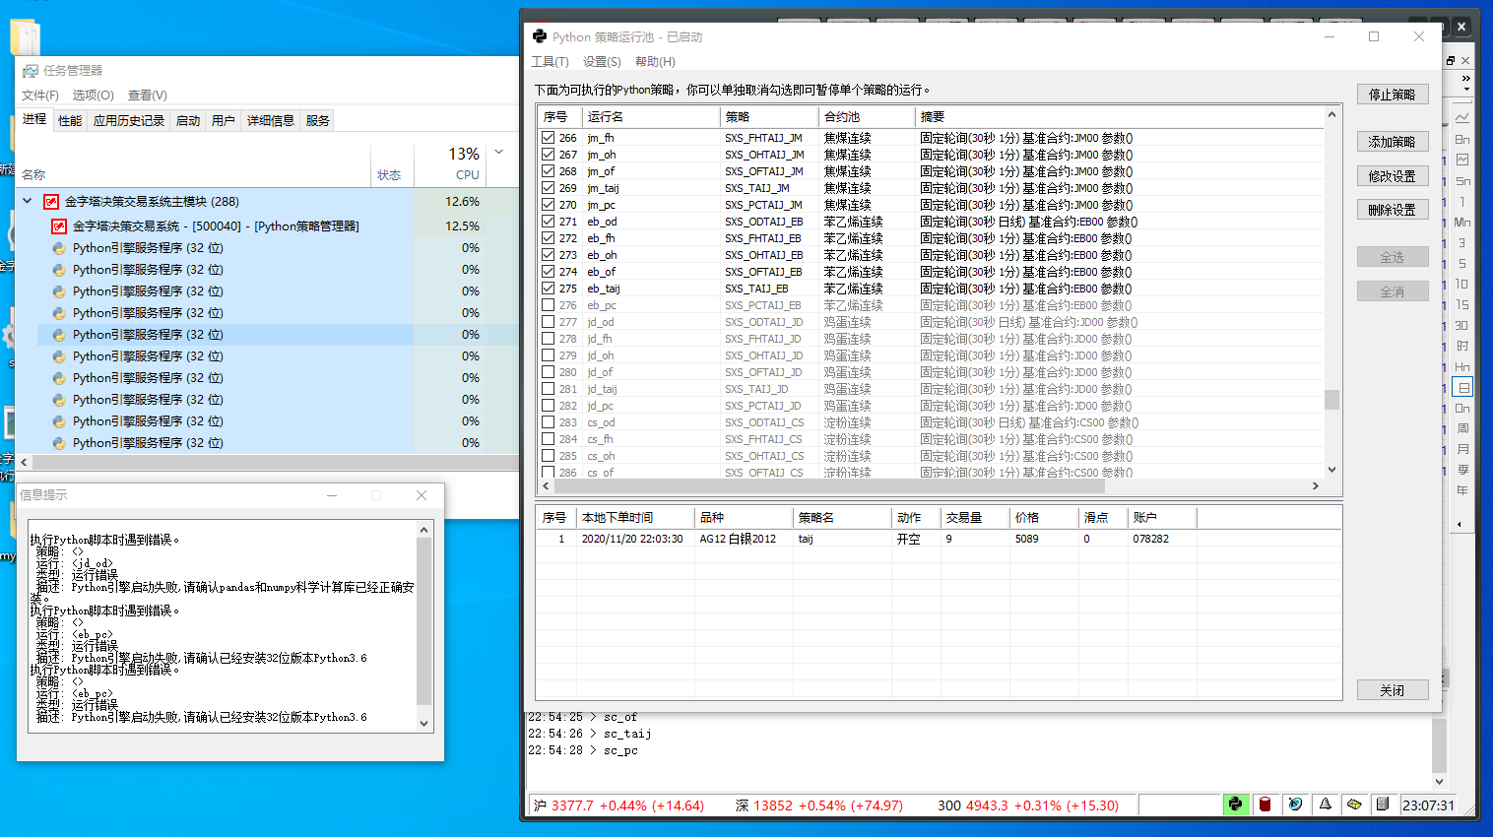Screen dimensions: 1493x837
Task: Click the 停止策略 button
Action: tap(1393, 95)
